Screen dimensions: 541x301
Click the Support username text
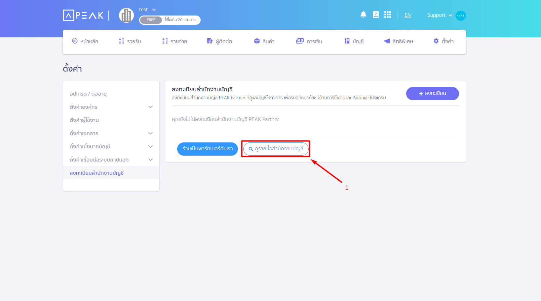click(436, 15)
